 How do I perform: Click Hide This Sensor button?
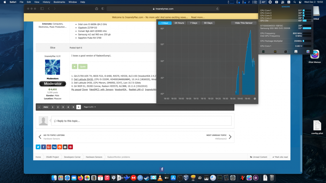click(x=244, y=23)
